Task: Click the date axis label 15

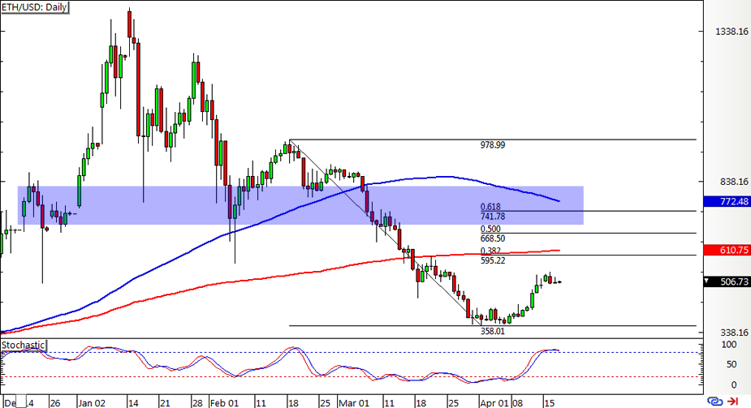Action: [549, 403]
